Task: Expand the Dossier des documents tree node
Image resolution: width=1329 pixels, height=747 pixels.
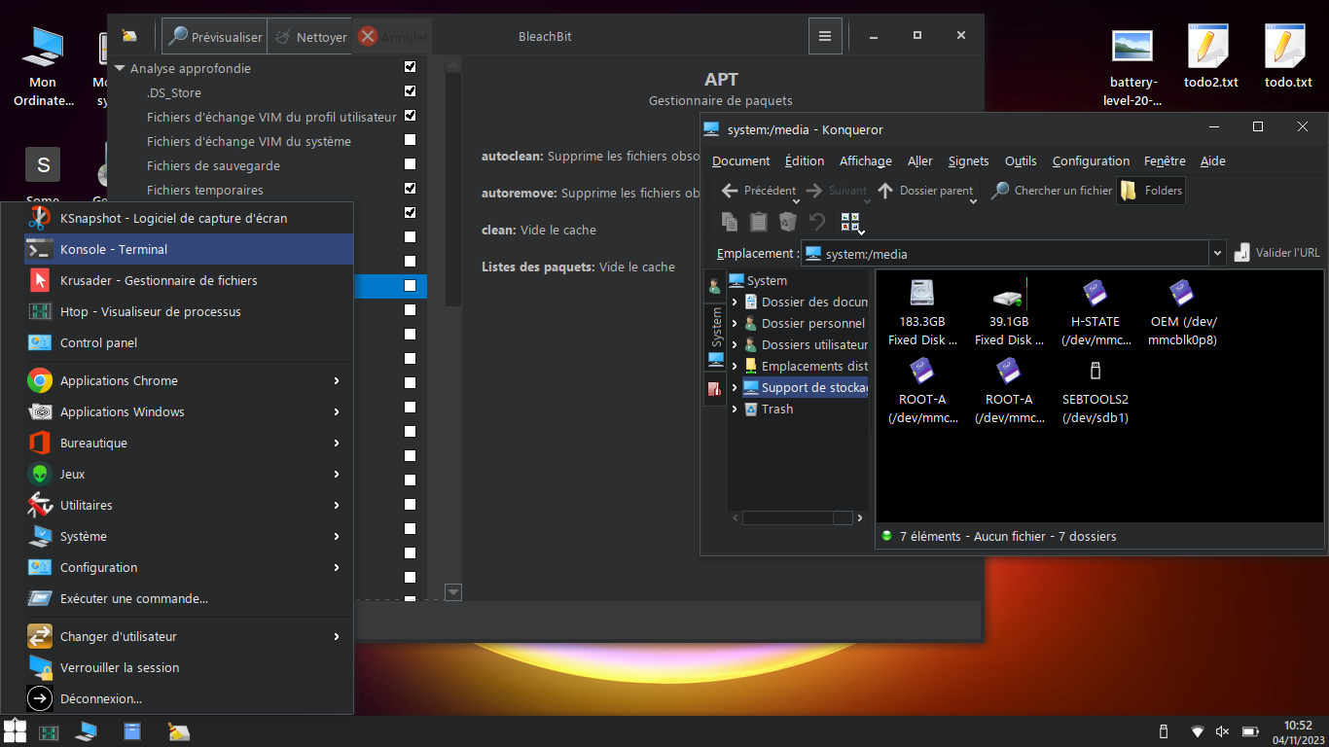Action: (x=735, y=302)
